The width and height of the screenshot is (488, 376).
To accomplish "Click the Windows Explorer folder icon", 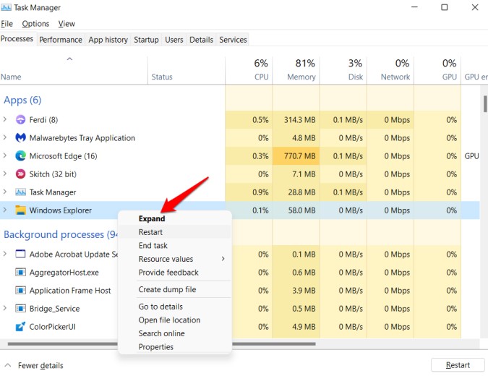I will (20, 210).
